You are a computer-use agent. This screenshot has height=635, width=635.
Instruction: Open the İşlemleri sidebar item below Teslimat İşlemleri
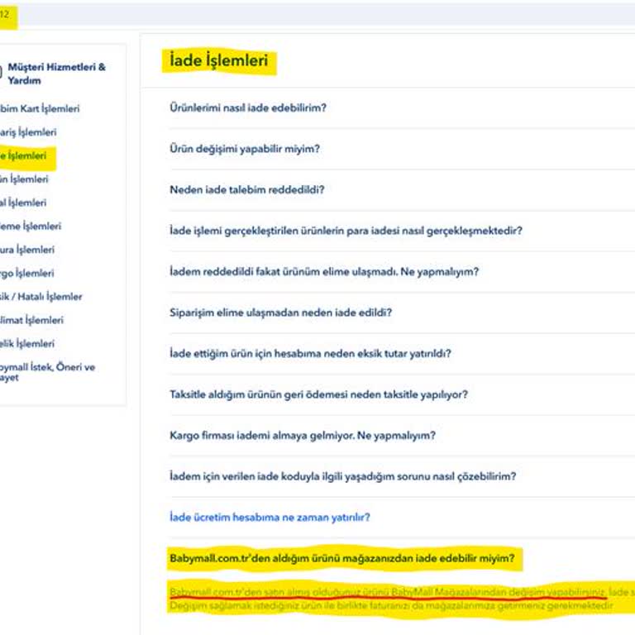pos(27,343)
